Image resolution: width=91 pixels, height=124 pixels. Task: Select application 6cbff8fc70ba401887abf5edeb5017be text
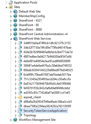[47, 75]
